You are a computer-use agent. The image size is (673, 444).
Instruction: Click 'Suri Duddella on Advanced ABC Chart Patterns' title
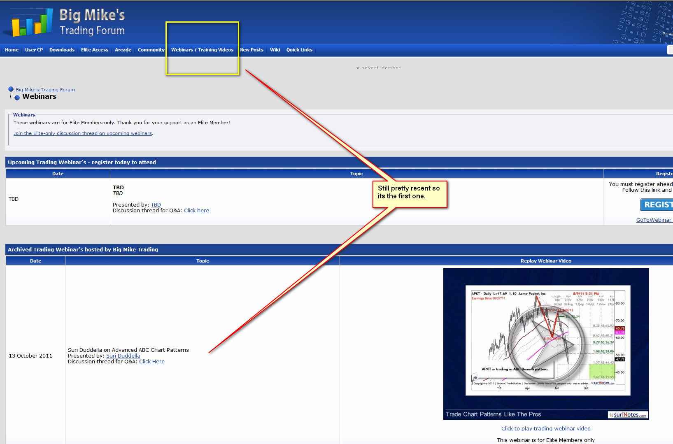point(128,350)
